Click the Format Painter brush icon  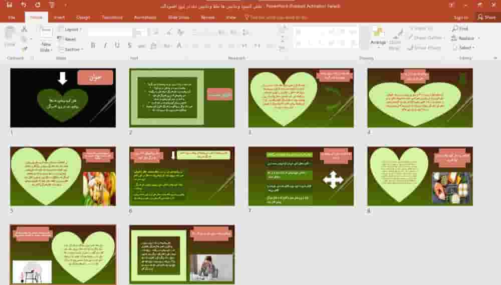24,48
